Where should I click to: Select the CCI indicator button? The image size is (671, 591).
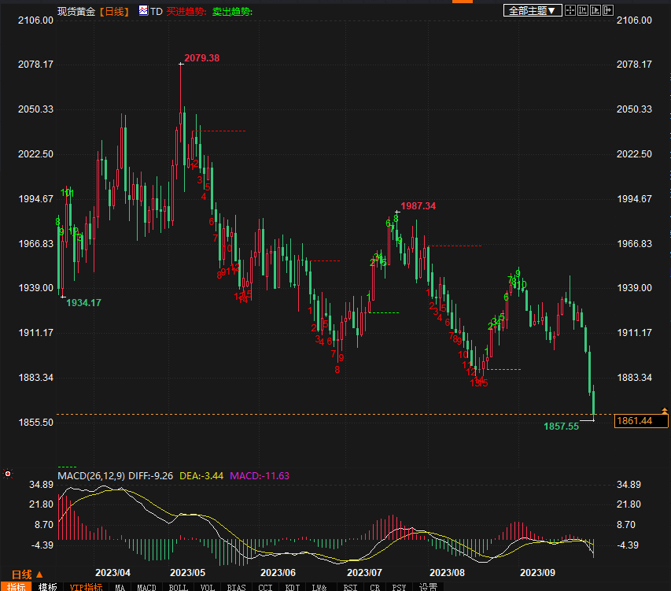265,586
